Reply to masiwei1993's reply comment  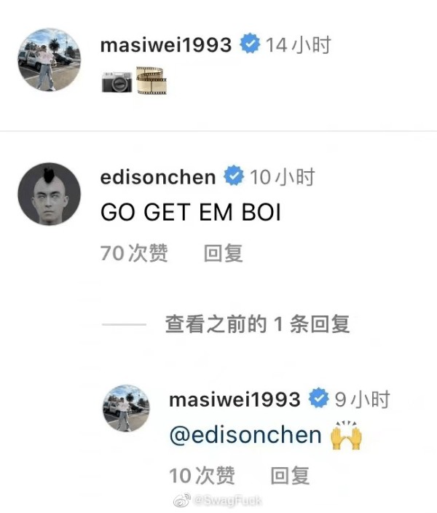click(290, 475)
